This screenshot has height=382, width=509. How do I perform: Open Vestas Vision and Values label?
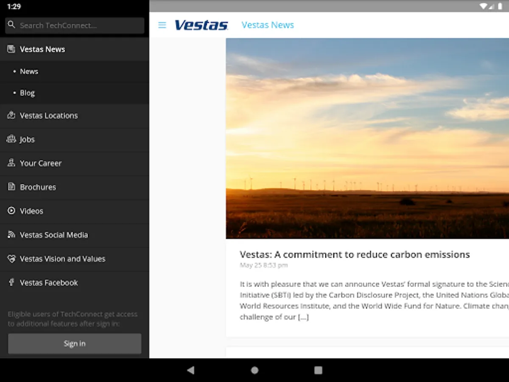tap(62, 258)
